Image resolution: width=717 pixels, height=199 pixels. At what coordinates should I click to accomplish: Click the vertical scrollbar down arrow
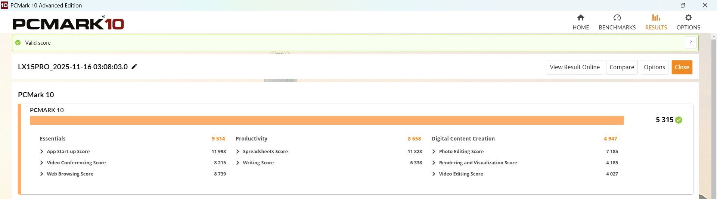point(714,196)
